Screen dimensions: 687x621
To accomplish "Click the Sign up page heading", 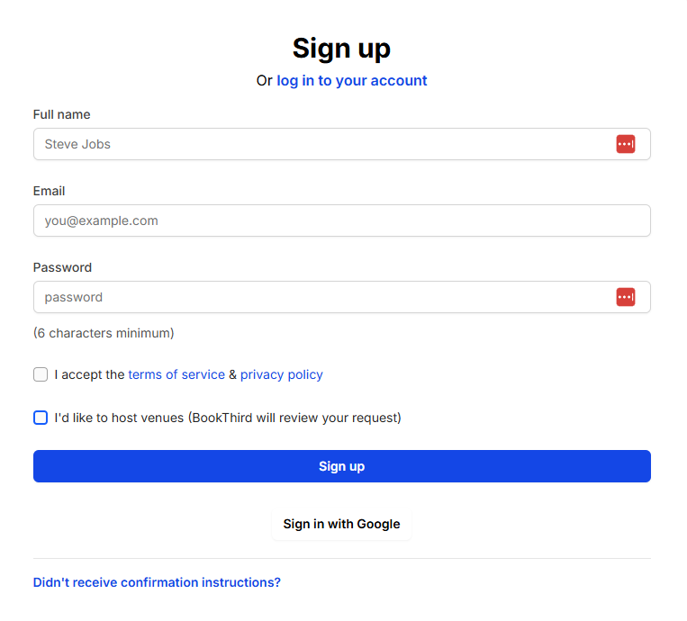I will [341, 49].
